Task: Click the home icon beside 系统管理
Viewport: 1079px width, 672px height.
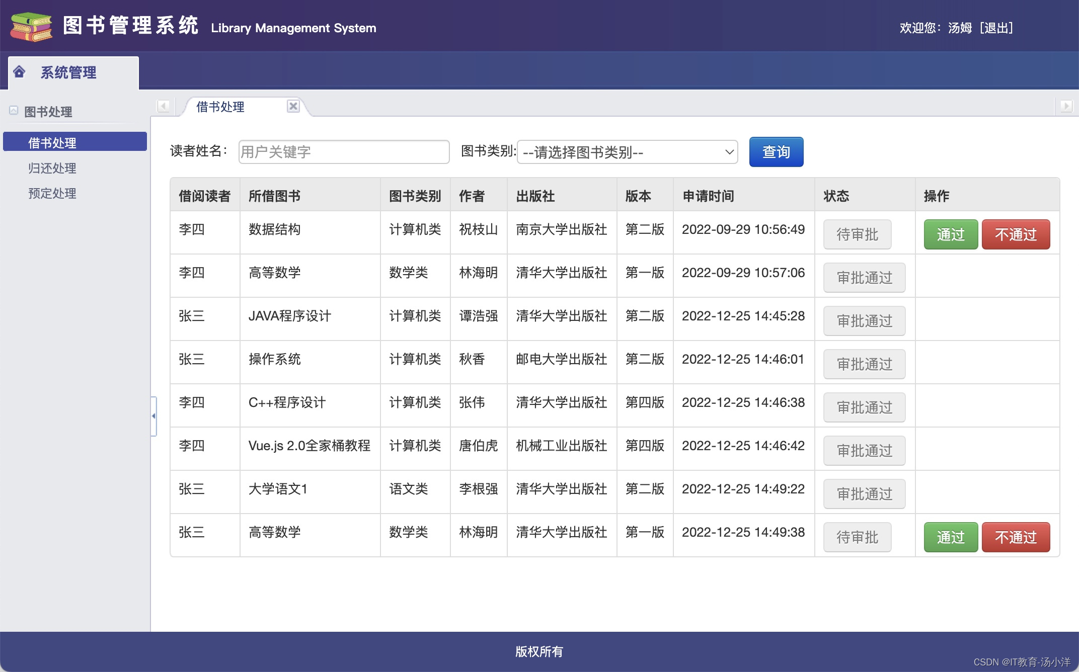Action: point(19,72)
